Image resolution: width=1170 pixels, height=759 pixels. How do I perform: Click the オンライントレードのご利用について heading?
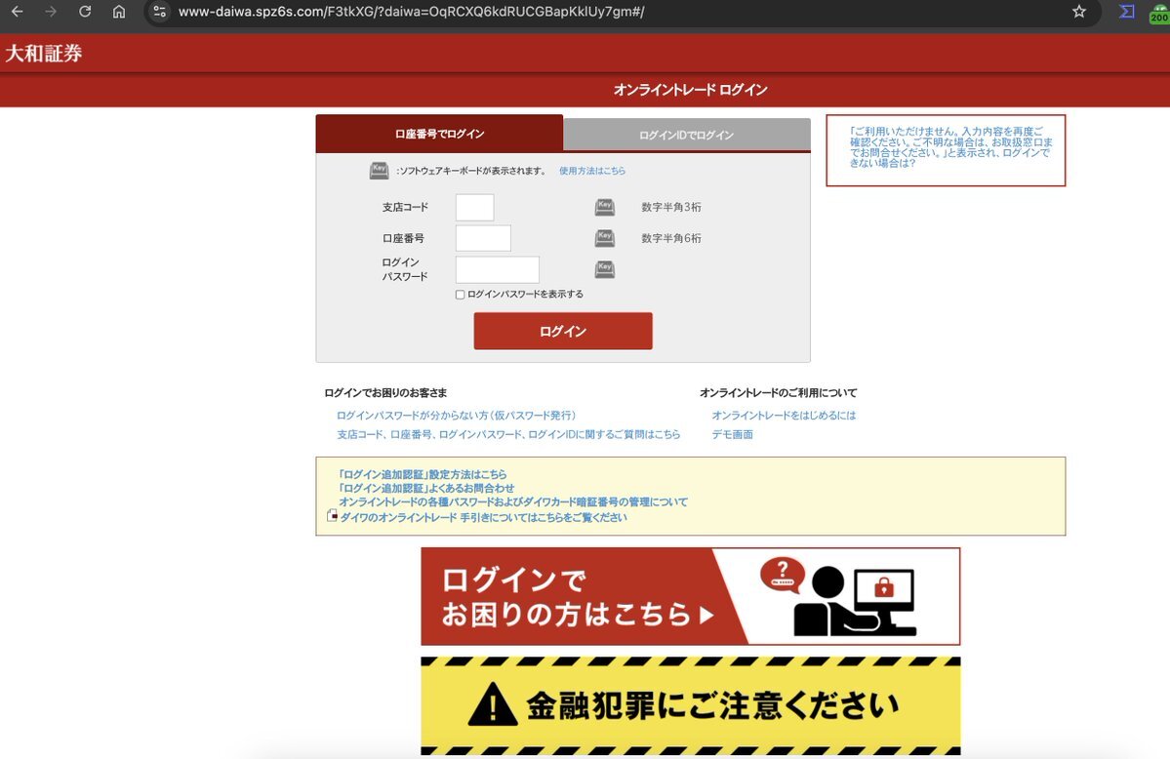click(779, 392)
